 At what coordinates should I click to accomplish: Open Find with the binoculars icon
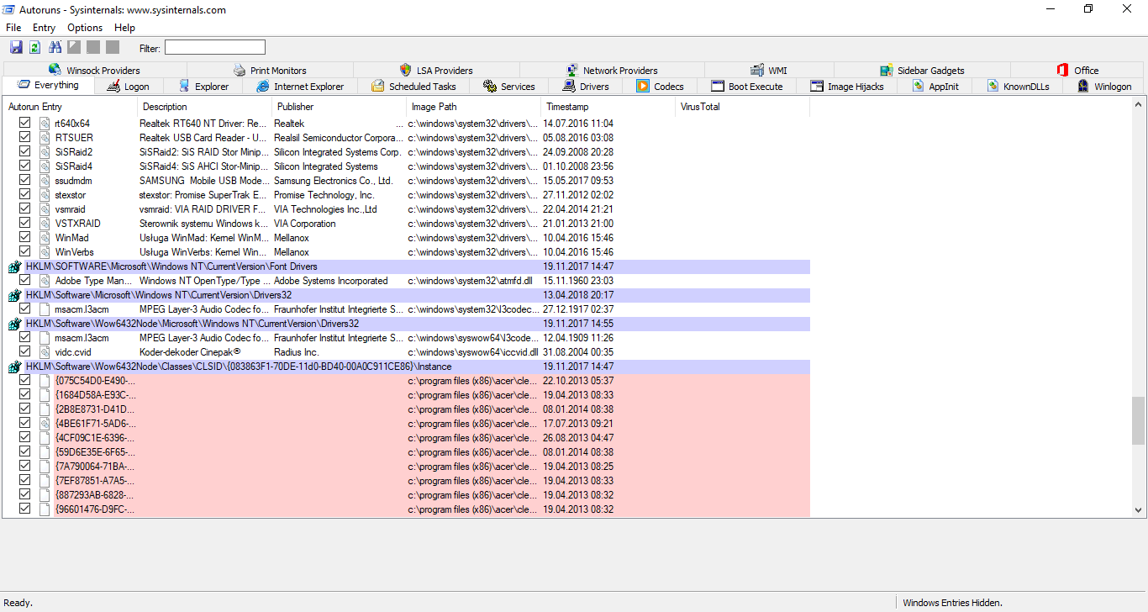pos(55,48)
